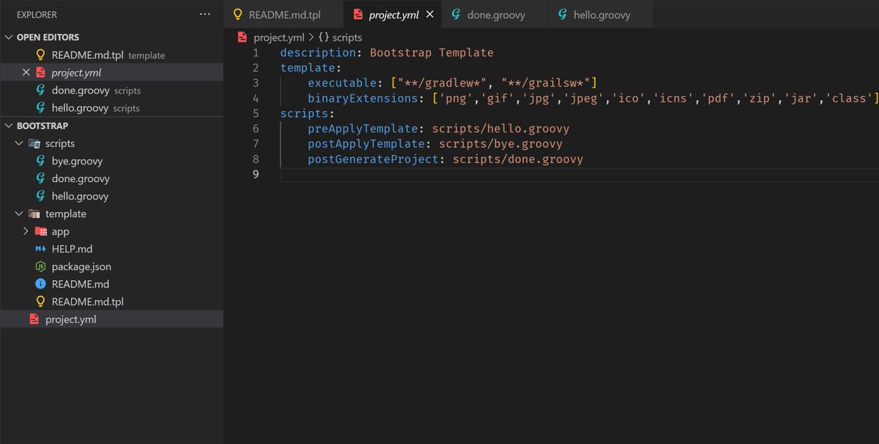Click groovy icon on hello.groovy tab
This screenshot has width=879, height=444.
point(562,15)
